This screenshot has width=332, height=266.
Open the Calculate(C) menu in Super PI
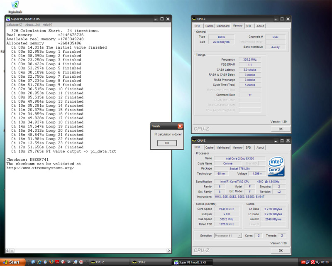[x=15, y=25]
